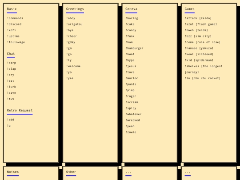This screenshot has width=240, height=180.
Task: Click the !funk command
Action: [130, 36]
